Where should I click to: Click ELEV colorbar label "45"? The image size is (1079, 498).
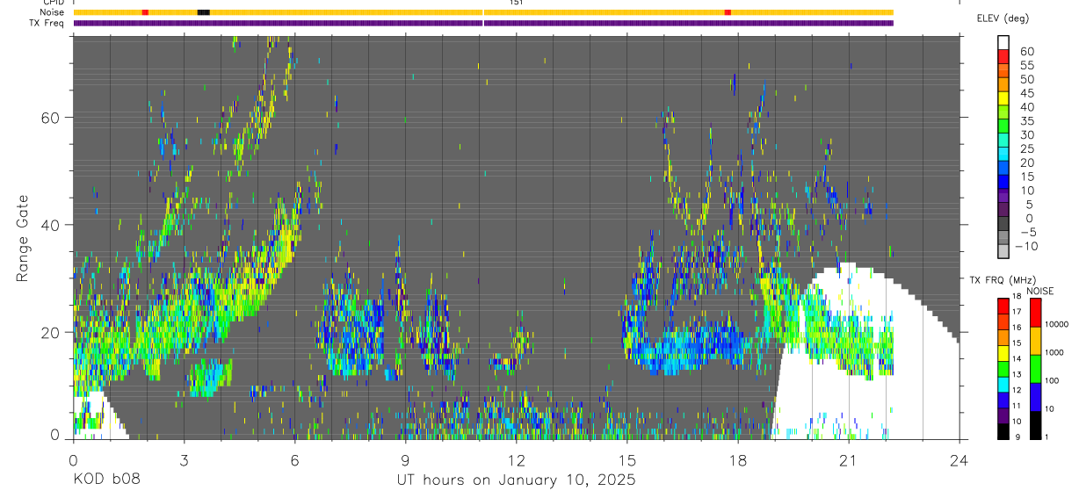1028,93
